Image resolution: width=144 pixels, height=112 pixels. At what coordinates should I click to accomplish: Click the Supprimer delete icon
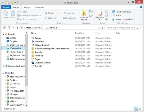65,13
